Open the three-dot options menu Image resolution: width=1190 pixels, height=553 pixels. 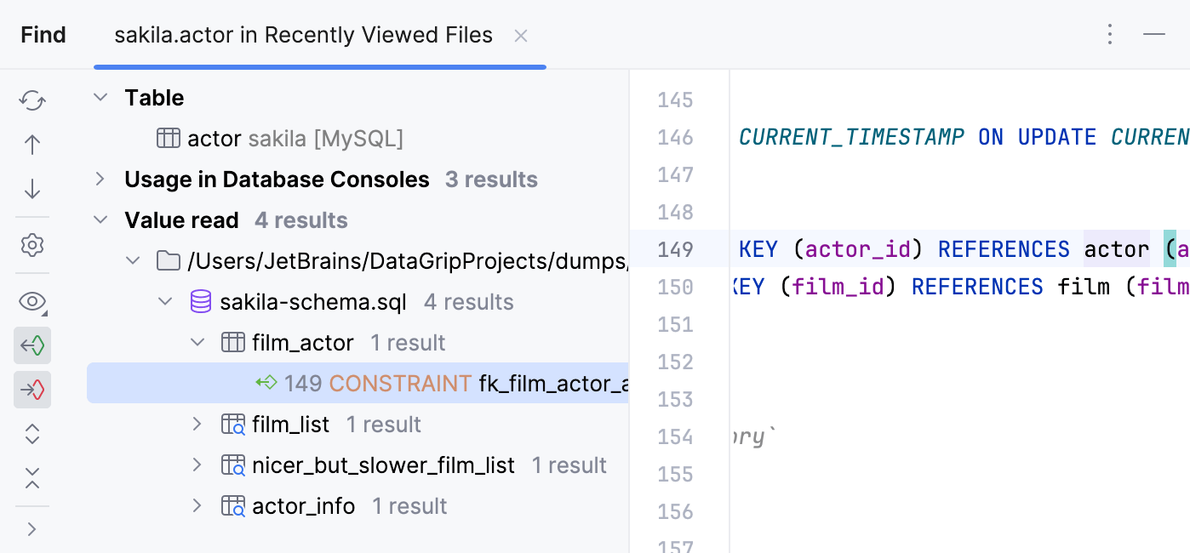tap(1109, 34)
